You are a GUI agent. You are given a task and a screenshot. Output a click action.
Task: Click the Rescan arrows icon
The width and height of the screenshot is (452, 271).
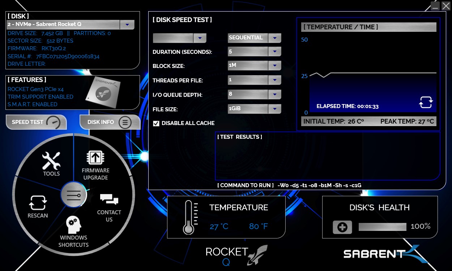[x=38, y=203]
